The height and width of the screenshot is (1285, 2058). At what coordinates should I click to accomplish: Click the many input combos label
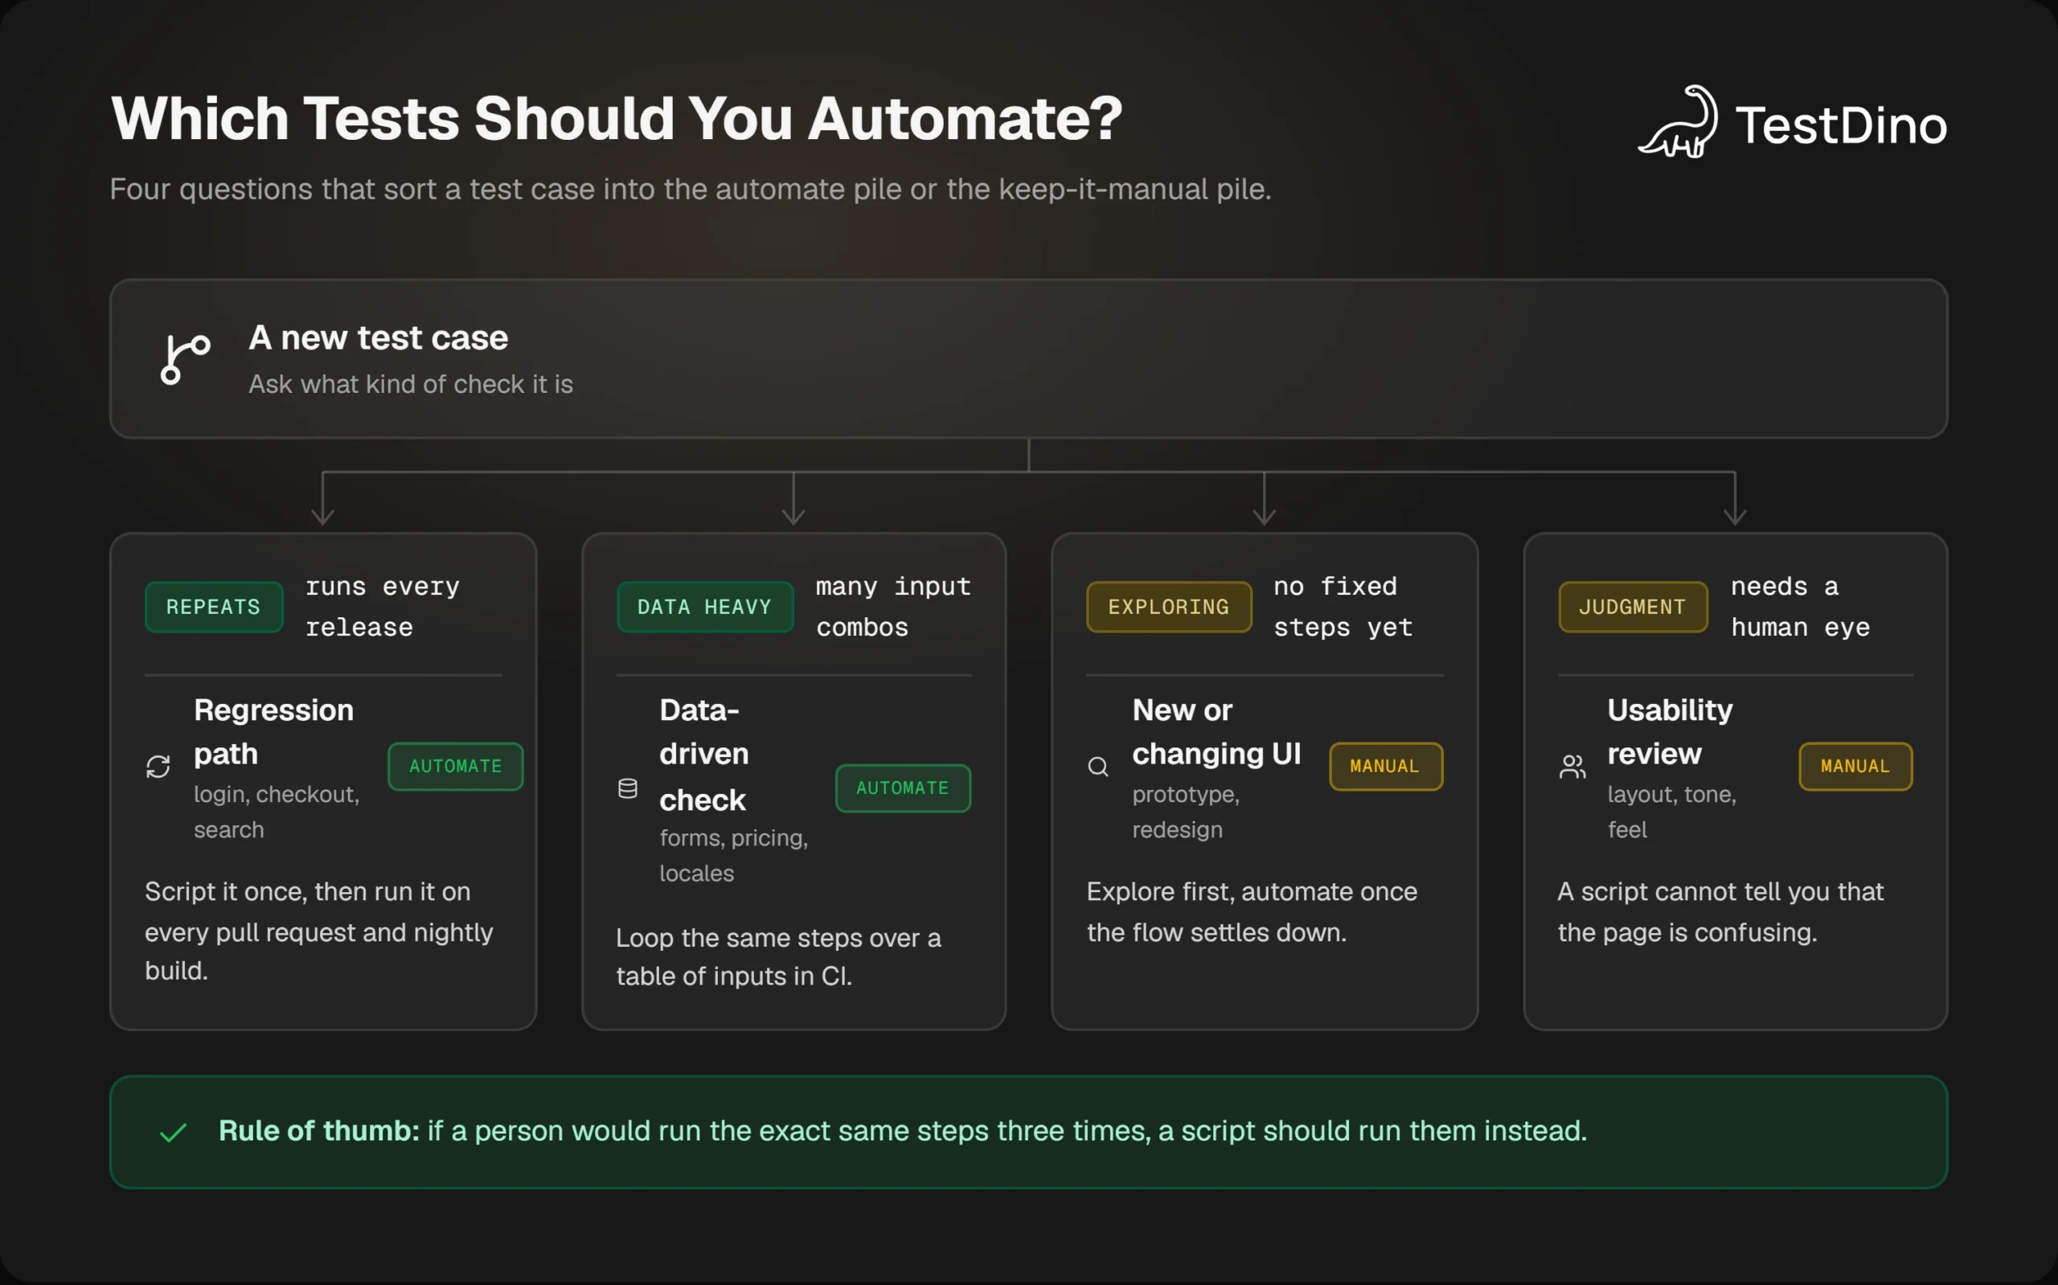coord(893,607)
